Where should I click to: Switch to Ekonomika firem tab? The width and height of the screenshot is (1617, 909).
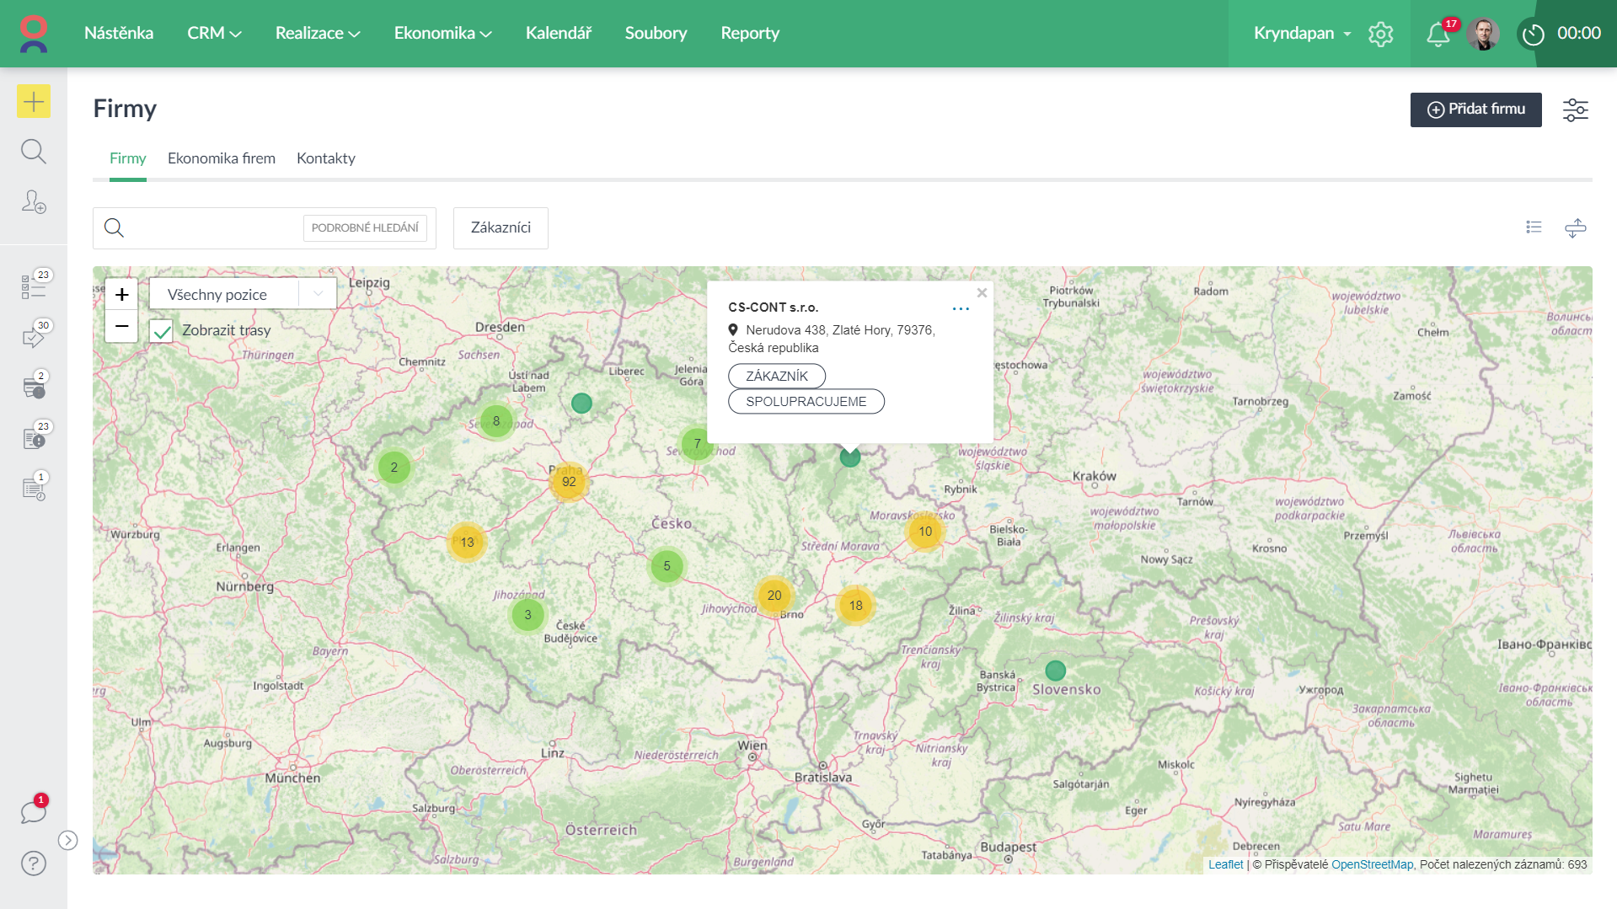pyautogui.click(x=222, y=158)
